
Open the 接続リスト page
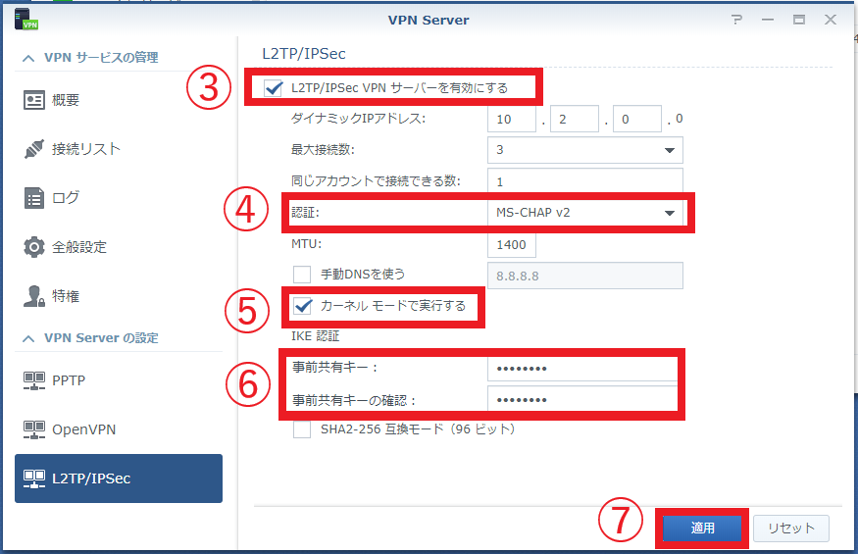(x=119, y=149)
